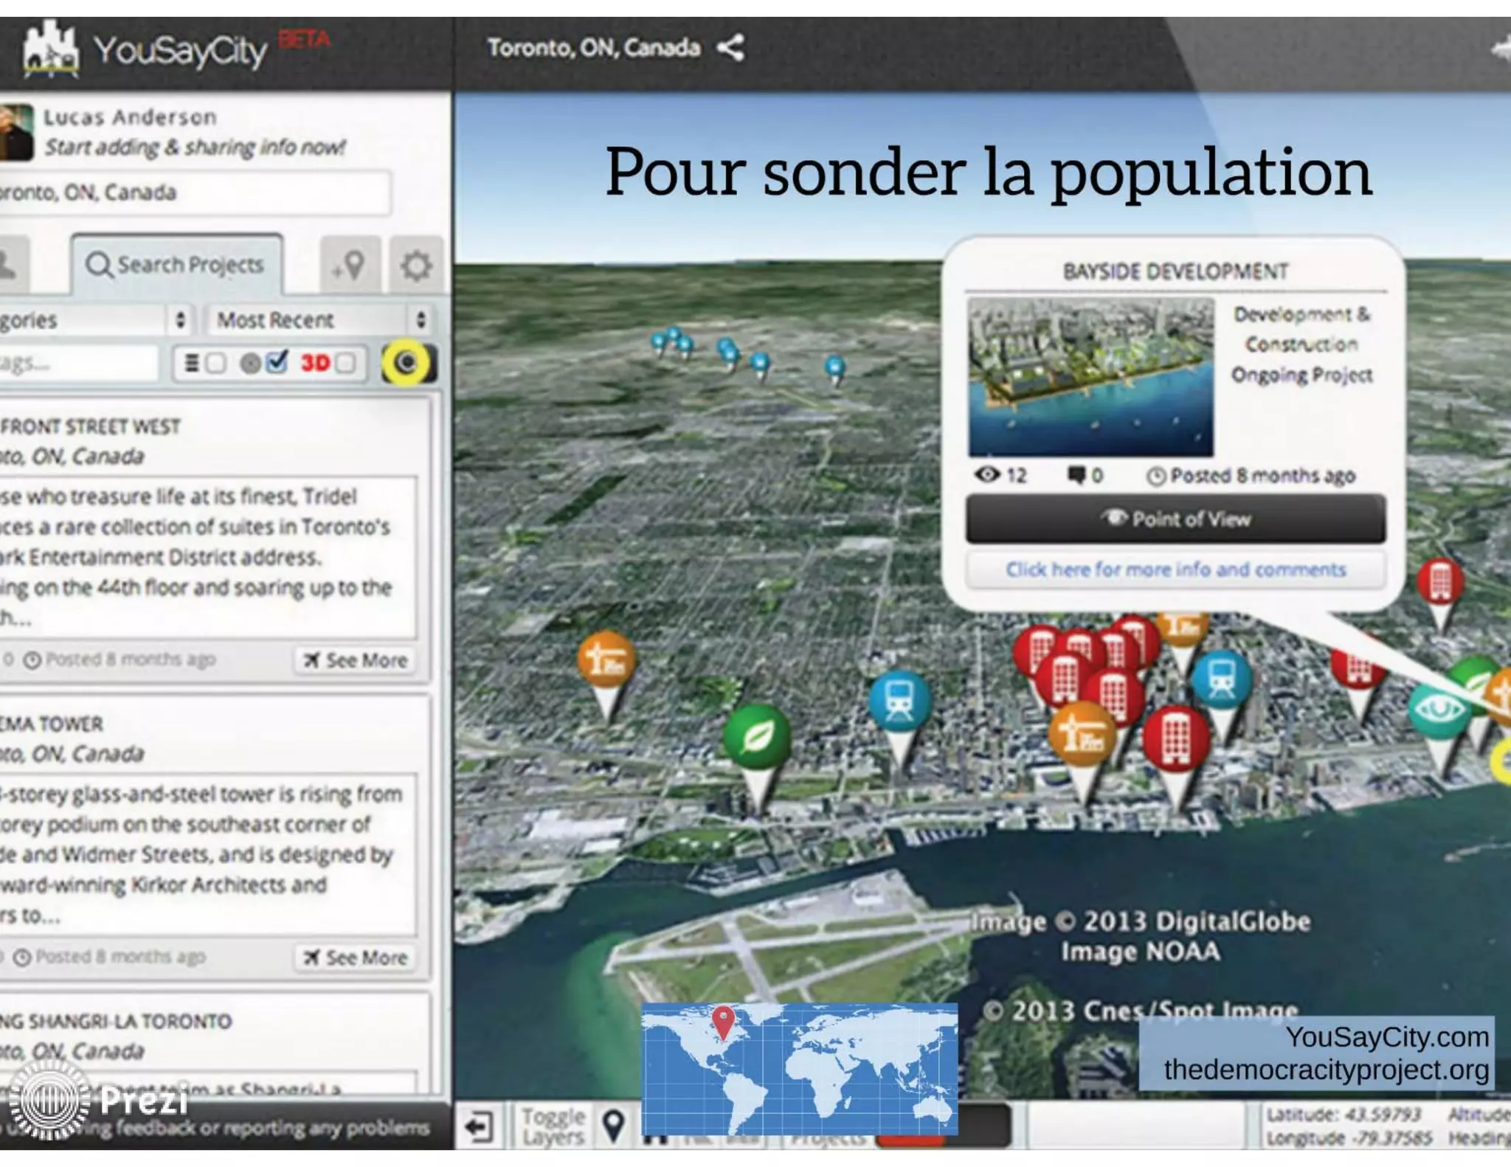Click the clock icon in Bayside popup
The height and width of the screenshot is (1167, 1511).
coord(1156,477)
